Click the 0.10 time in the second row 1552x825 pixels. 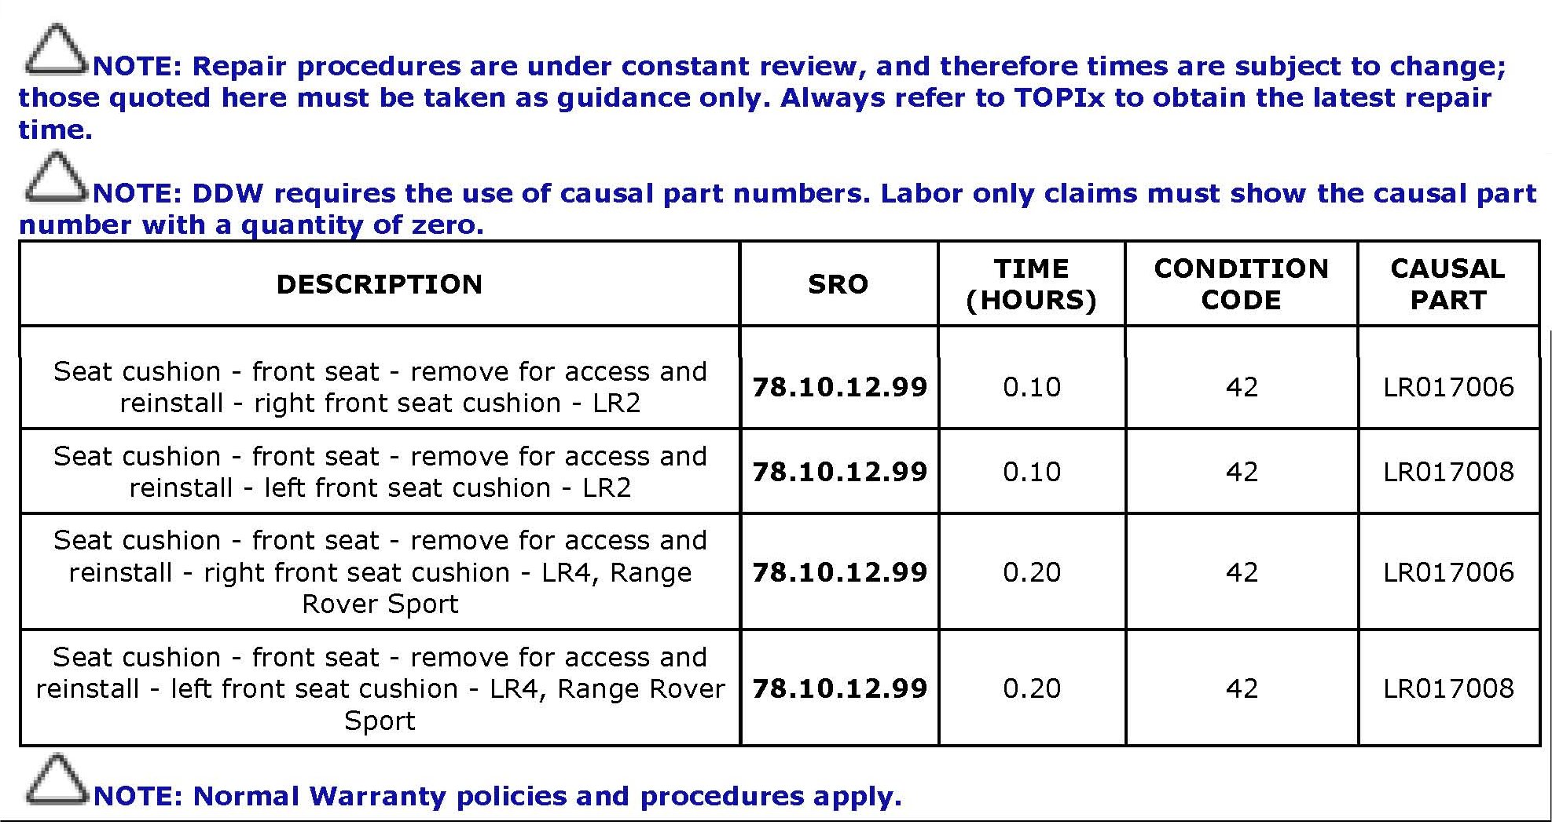tap(1031, 472)
